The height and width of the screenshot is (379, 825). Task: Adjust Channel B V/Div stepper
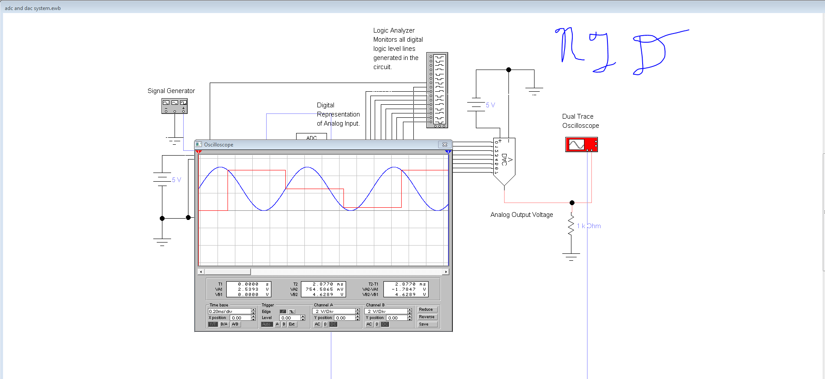point(409,311)
